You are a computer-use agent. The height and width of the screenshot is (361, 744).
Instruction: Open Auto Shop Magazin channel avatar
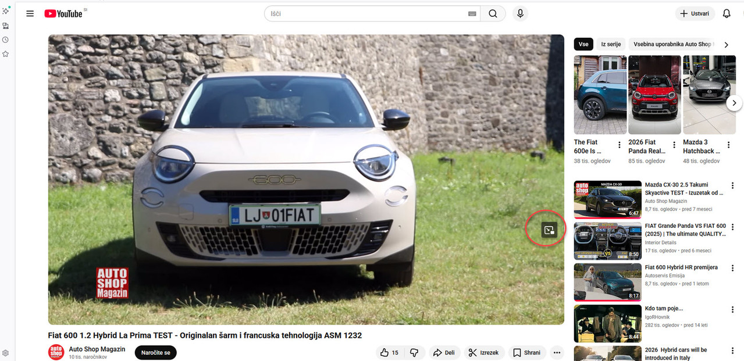pyautogui.click(x=56, y=352)
